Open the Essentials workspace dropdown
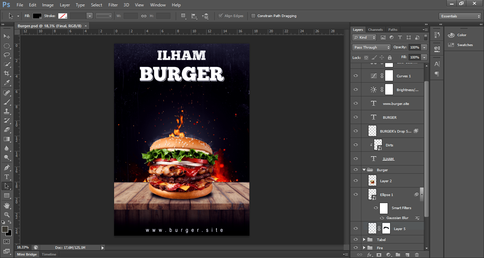 (460, 16)
